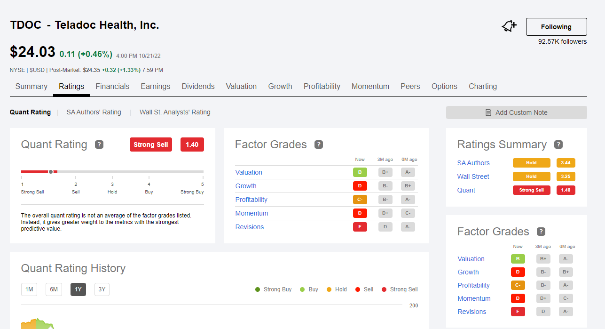This screenshot has height=329, width=605.
Task: Click Strong Sell badge in Ratings Summary
Action: tap(532, 190)
